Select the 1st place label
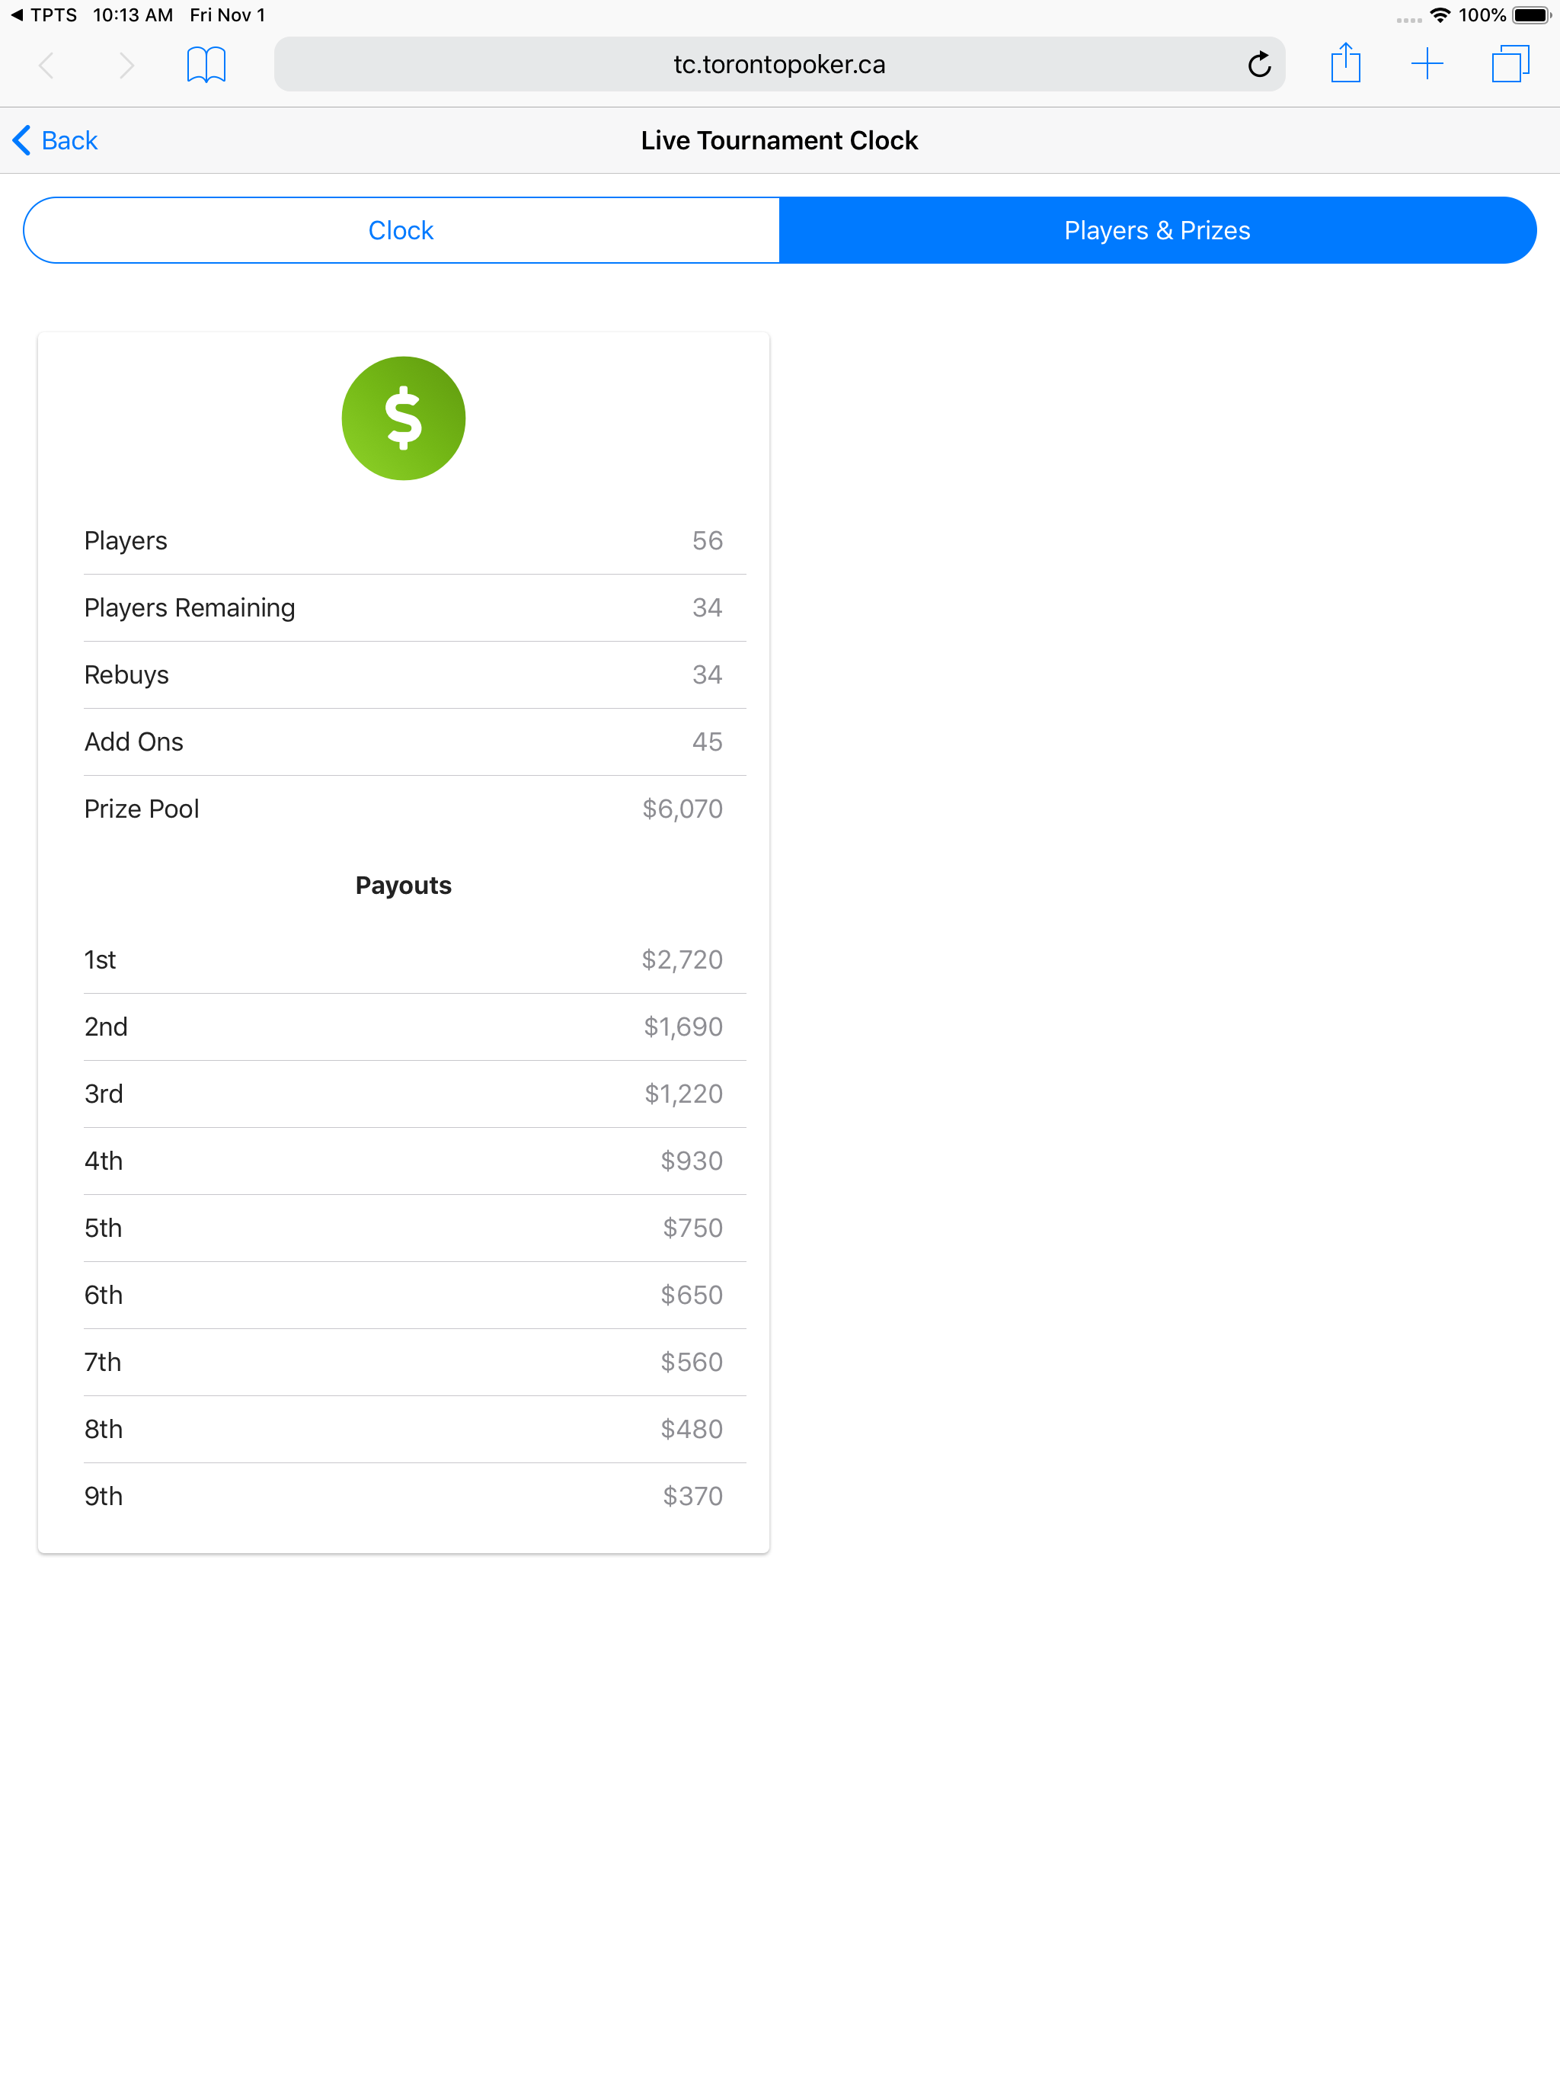The height and width of the screenshot is (2082, 1560). click(101, 960)
